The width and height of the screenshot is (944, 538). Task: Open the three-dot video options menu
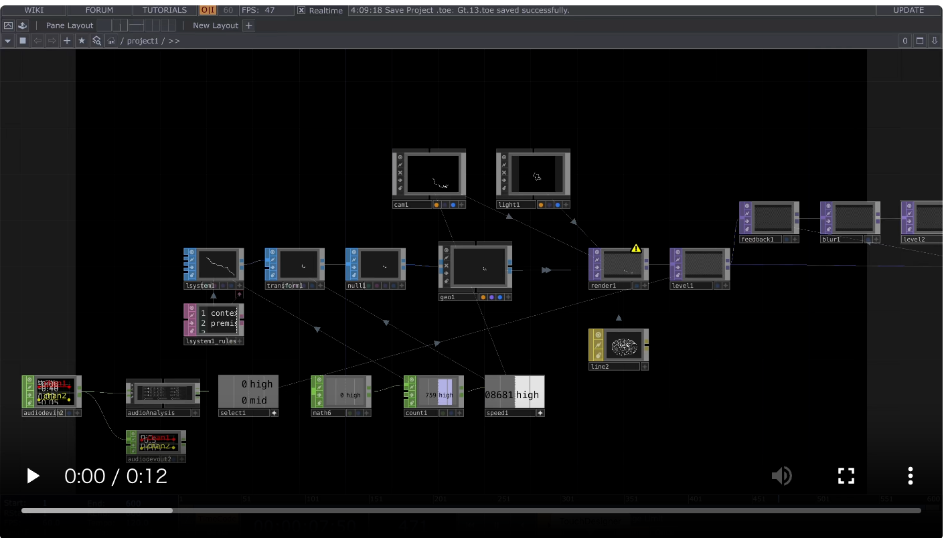click(910, 476)
